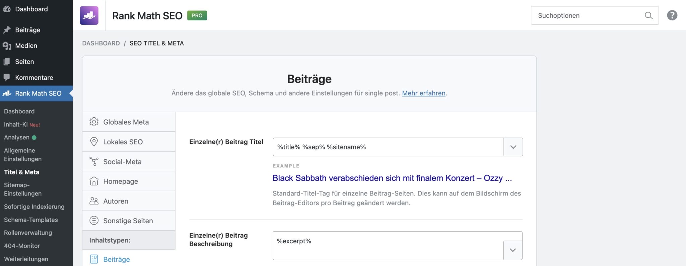This screenshot has width=686, height=266.
Task: Open Weiterleitungen submenu item
Action: click(26, 259)
